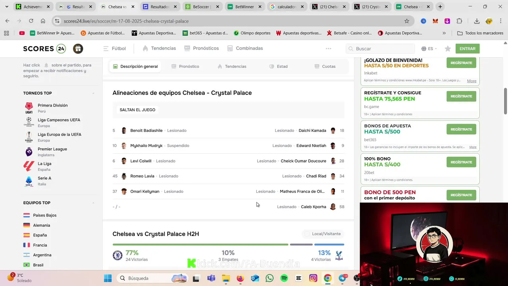This screenshot has width=508, height=286.
Task: Switch to the match Tendencias tab
Action: [x=232, y=66]
